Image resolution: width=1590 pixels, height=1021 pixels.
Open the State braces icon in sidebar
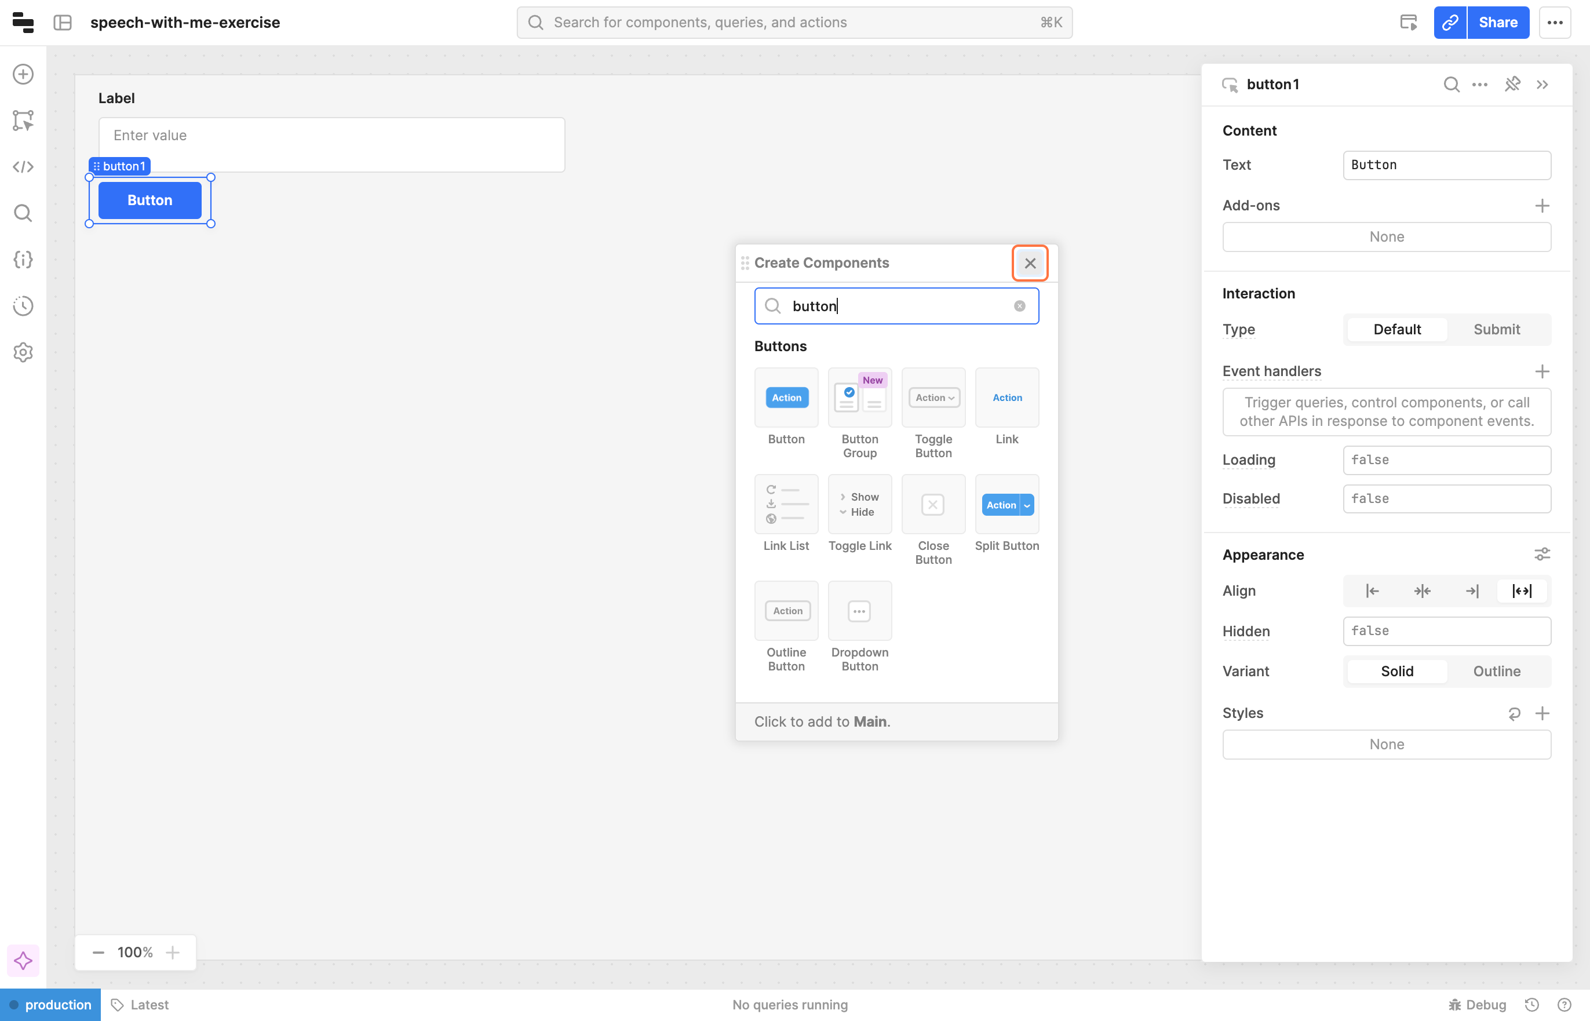pyautogui.click(x=23, y=260)
